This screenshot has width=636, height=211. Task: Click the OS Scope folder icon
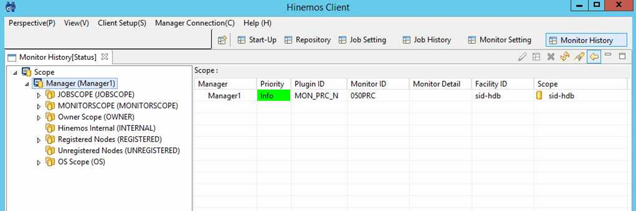[x=50, y=162]
